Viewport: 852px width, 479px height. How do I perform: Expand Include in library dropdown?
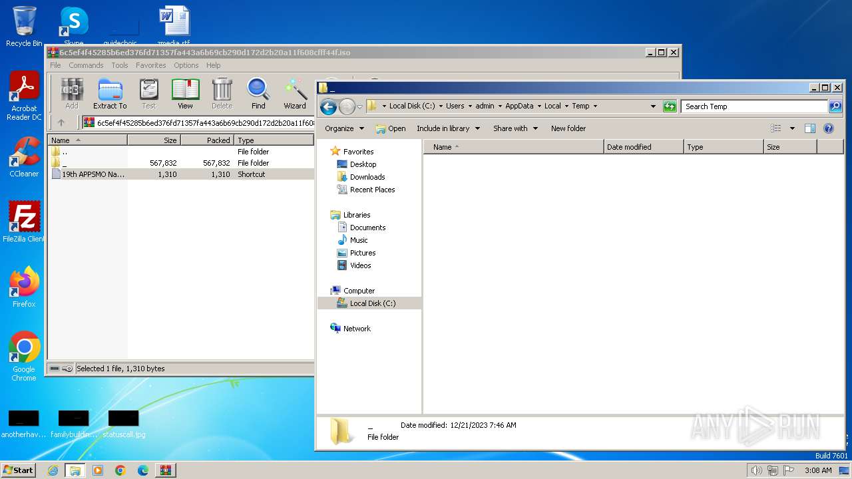(x=448, y=128)
